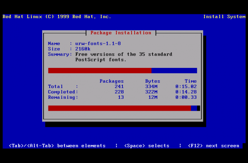
Task: Click the 'Remaining:' row label
Action: click(x=63, y=97)
